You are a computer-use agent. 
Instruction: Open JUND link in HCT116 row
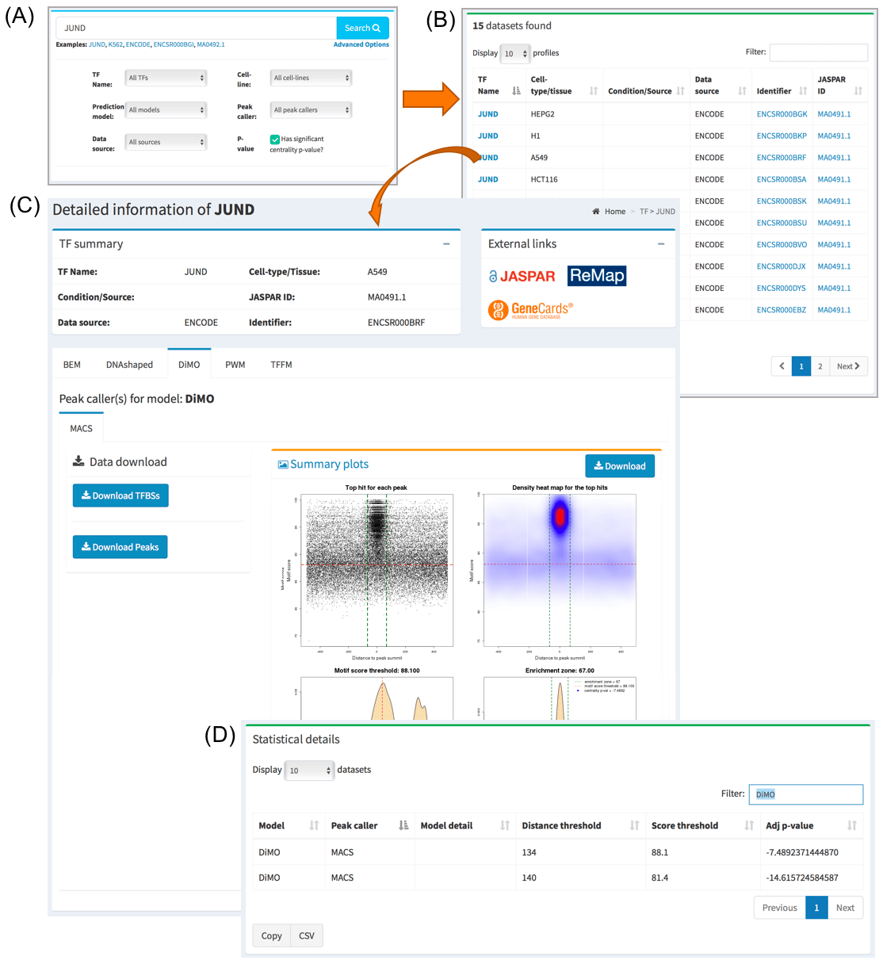(488, 179)
